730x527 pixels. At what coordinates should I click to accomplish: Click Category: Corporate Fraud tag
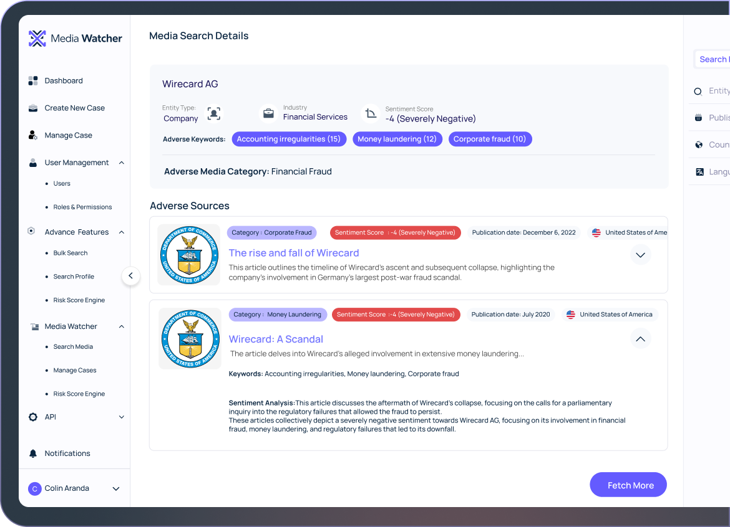[272, 233]
